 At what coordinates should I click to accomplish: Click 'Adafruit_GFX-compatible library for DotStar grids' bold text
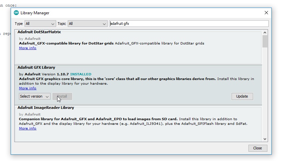pos(66,43)
